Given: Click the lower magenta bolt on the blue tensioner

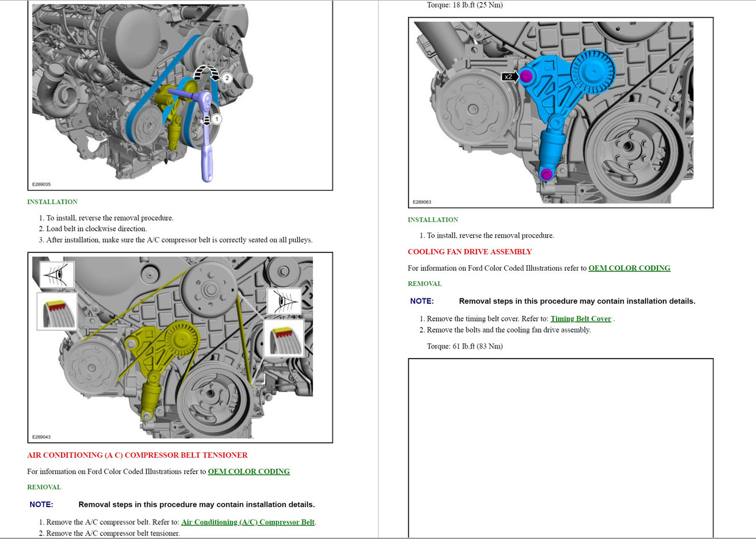Looking at the screenshot, I should tap(546, 174).
